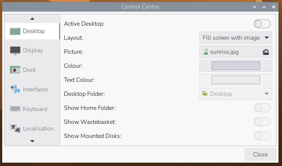Viewport: 282px width, 166px height.
Task: Switch to the Keyboard tab label
Action: 35,109
